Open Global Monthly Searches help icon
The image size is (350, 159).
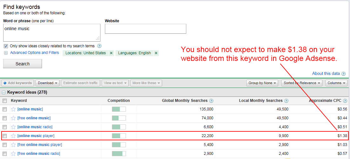pos(211,101)
